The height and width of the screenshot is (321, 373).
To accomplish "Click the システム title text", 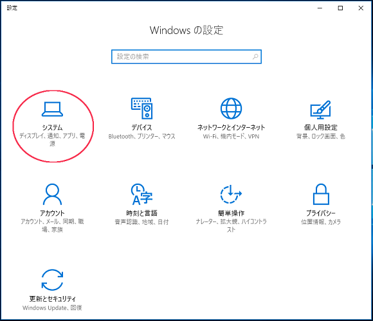I will click(x=52, y=128).
